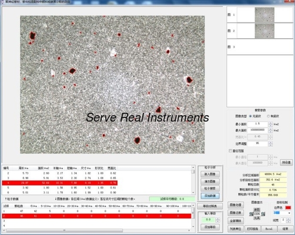Click the particle table scroll-up arrow

[x=193, y=167]
